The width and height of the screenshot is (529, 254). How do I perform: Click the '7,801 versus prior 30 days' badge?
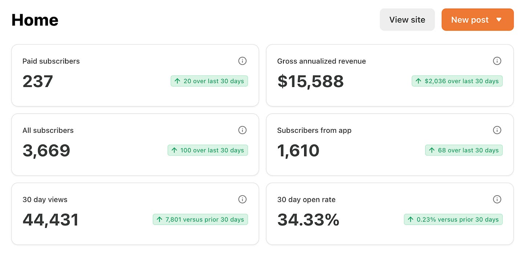[x=200, y=219]
